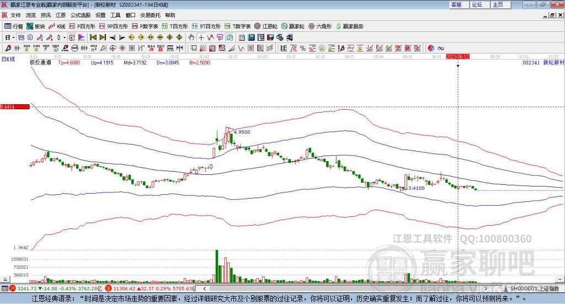Expand the candlestick style dropdown arrow
Viewport: 565px width, 304px height.
65,38
